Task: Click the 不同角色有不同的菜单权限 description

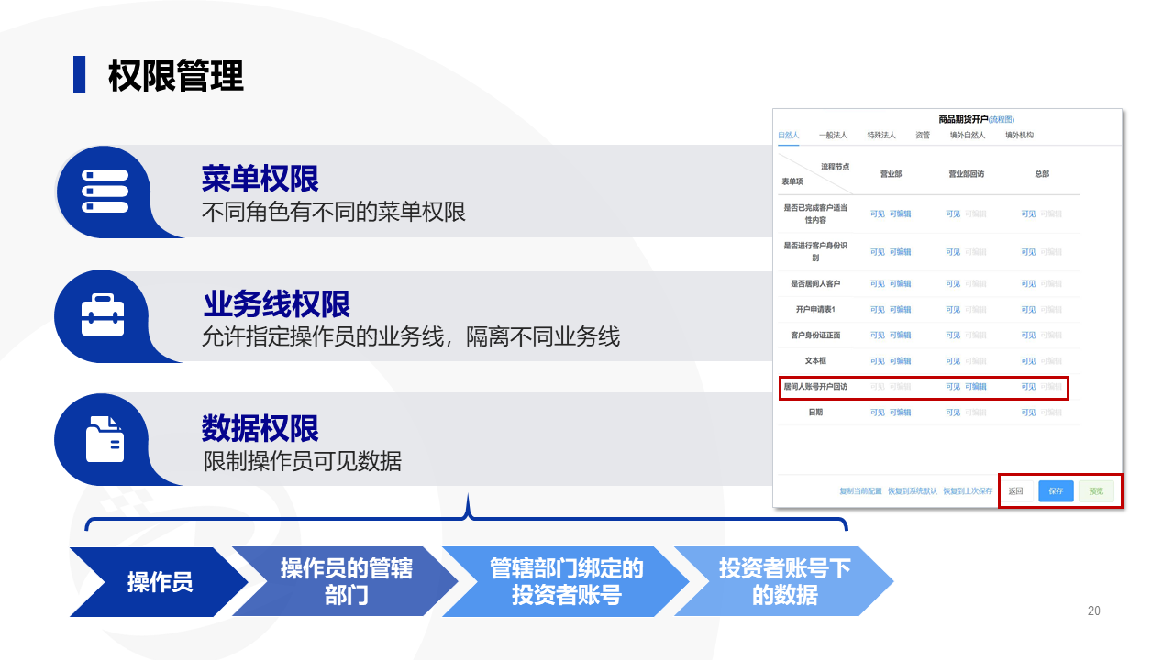Action: 334,212
